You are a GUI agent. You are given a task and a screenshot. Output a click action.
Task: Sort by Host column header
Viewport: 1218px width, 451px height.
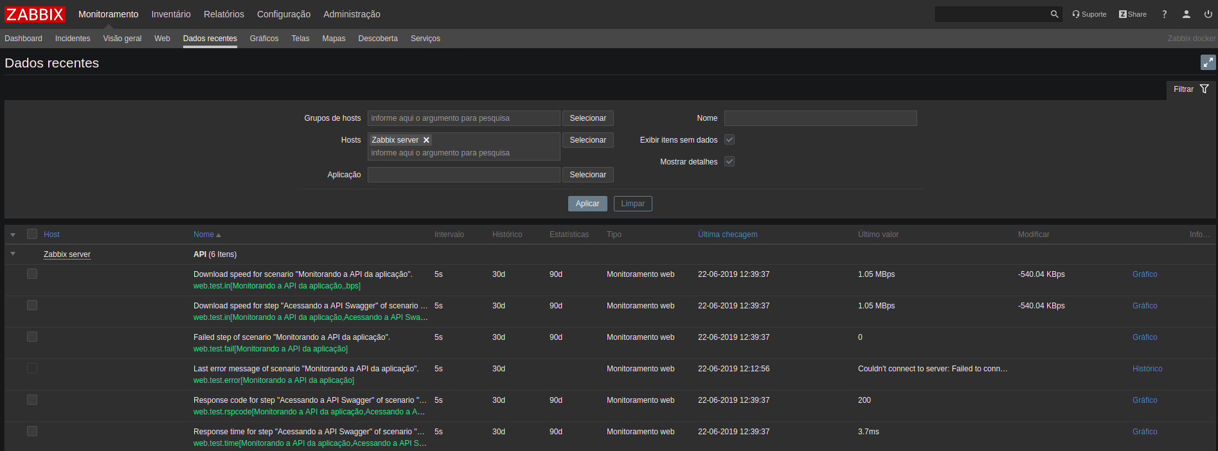pyautogui.click(x=51, y=234)
